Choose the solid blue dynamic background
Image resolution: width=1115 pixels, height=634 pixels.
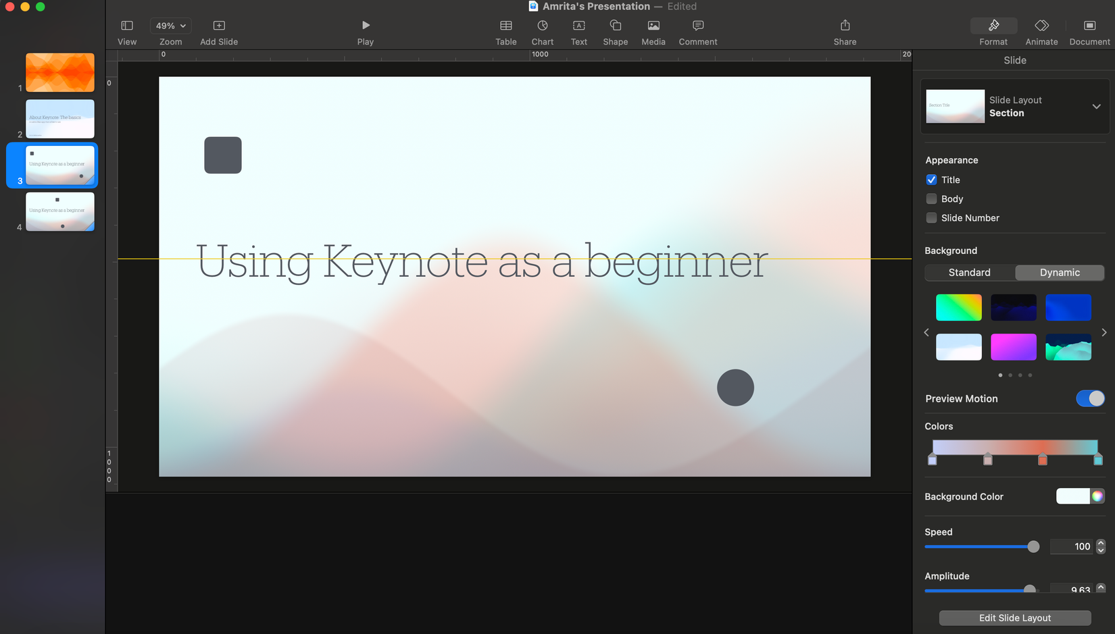click(x=1068, y=307)
